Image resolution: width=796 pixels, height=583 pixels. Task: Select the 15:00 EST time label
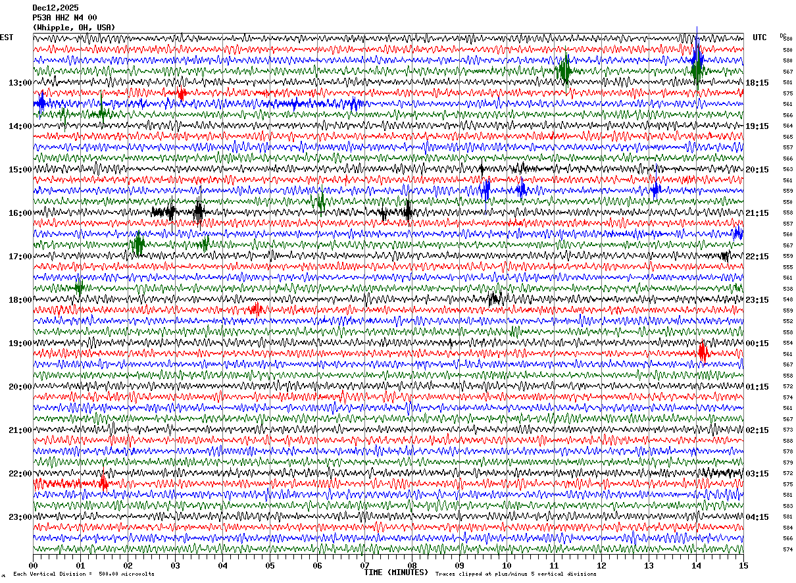(20, 170)
